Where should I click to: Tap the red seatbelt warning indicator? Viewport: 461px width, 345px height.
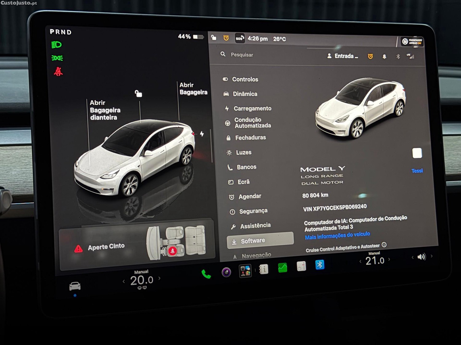(58, 71)
